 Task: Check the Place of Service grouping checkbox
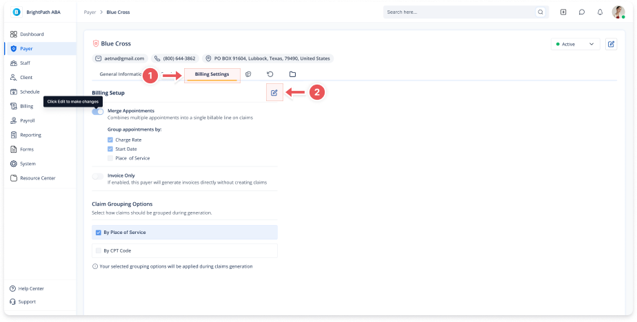110,158
